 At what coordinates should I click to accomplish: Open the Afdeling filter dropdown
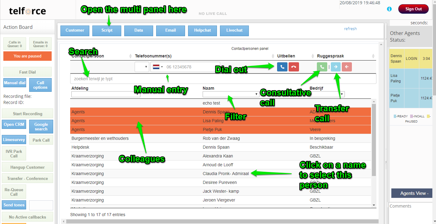pos(105,95)
